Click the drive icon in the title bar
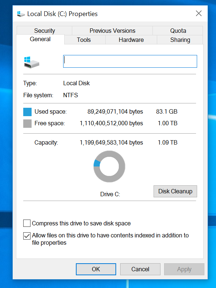This screenshot has height=288, width=216. click(21, 14)
